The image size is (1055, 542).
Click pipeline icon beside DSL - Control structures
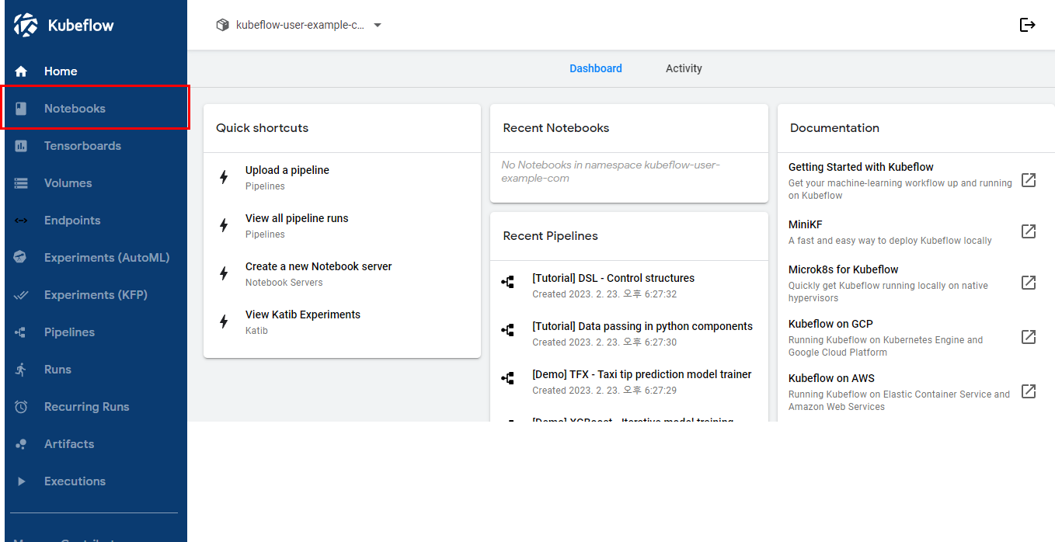tap(508, 283)
